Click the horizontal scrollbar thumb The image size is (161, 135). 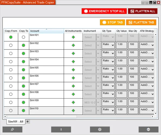[x=41, y=116]
